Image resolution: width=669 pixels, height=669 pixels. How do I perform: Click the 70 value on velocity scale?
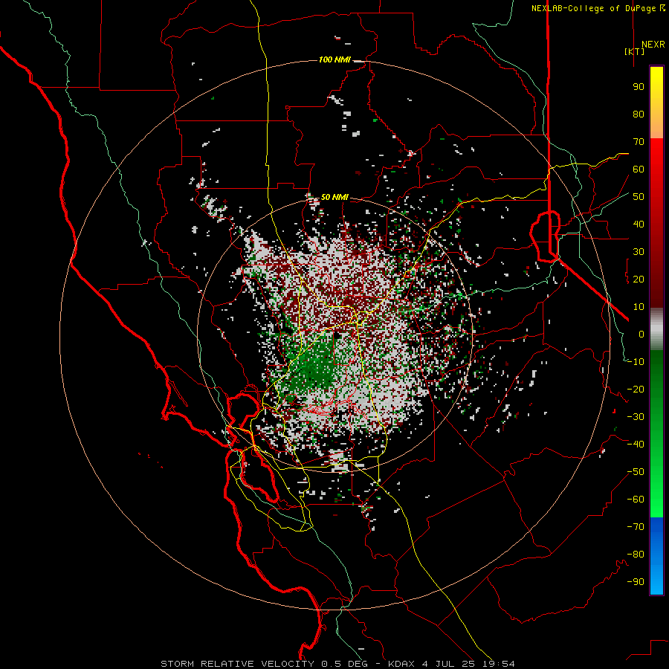(x=639, y=142)
